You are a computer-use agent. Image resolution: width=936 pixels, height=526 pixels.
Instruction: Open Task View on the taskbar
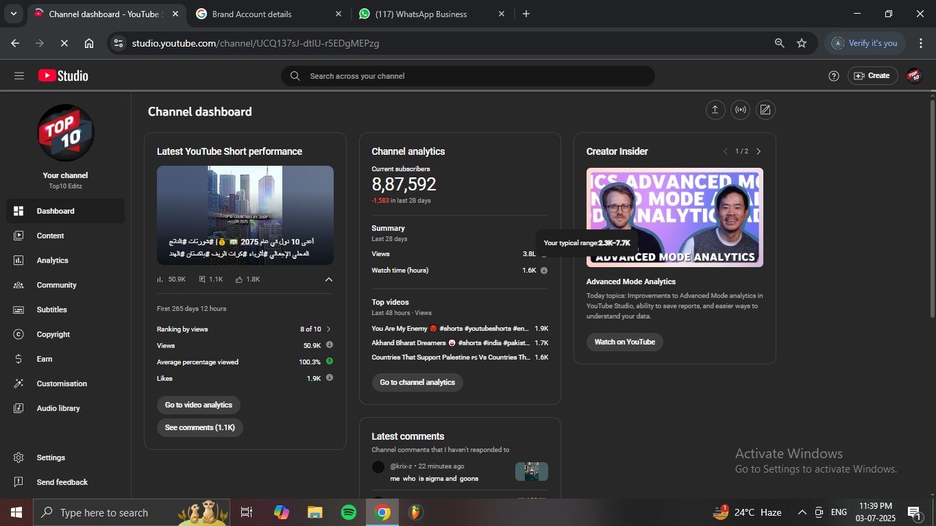point(247,512)
